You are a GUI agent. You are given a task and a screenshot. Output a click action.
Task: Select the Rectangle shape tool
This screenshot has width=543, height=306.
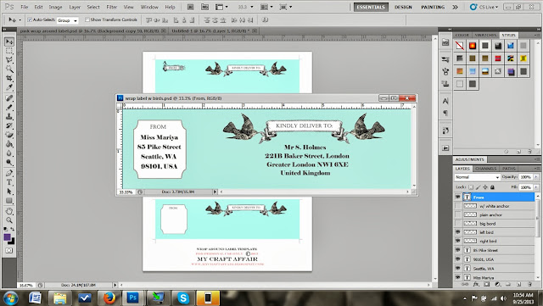[x=9, y=200]
